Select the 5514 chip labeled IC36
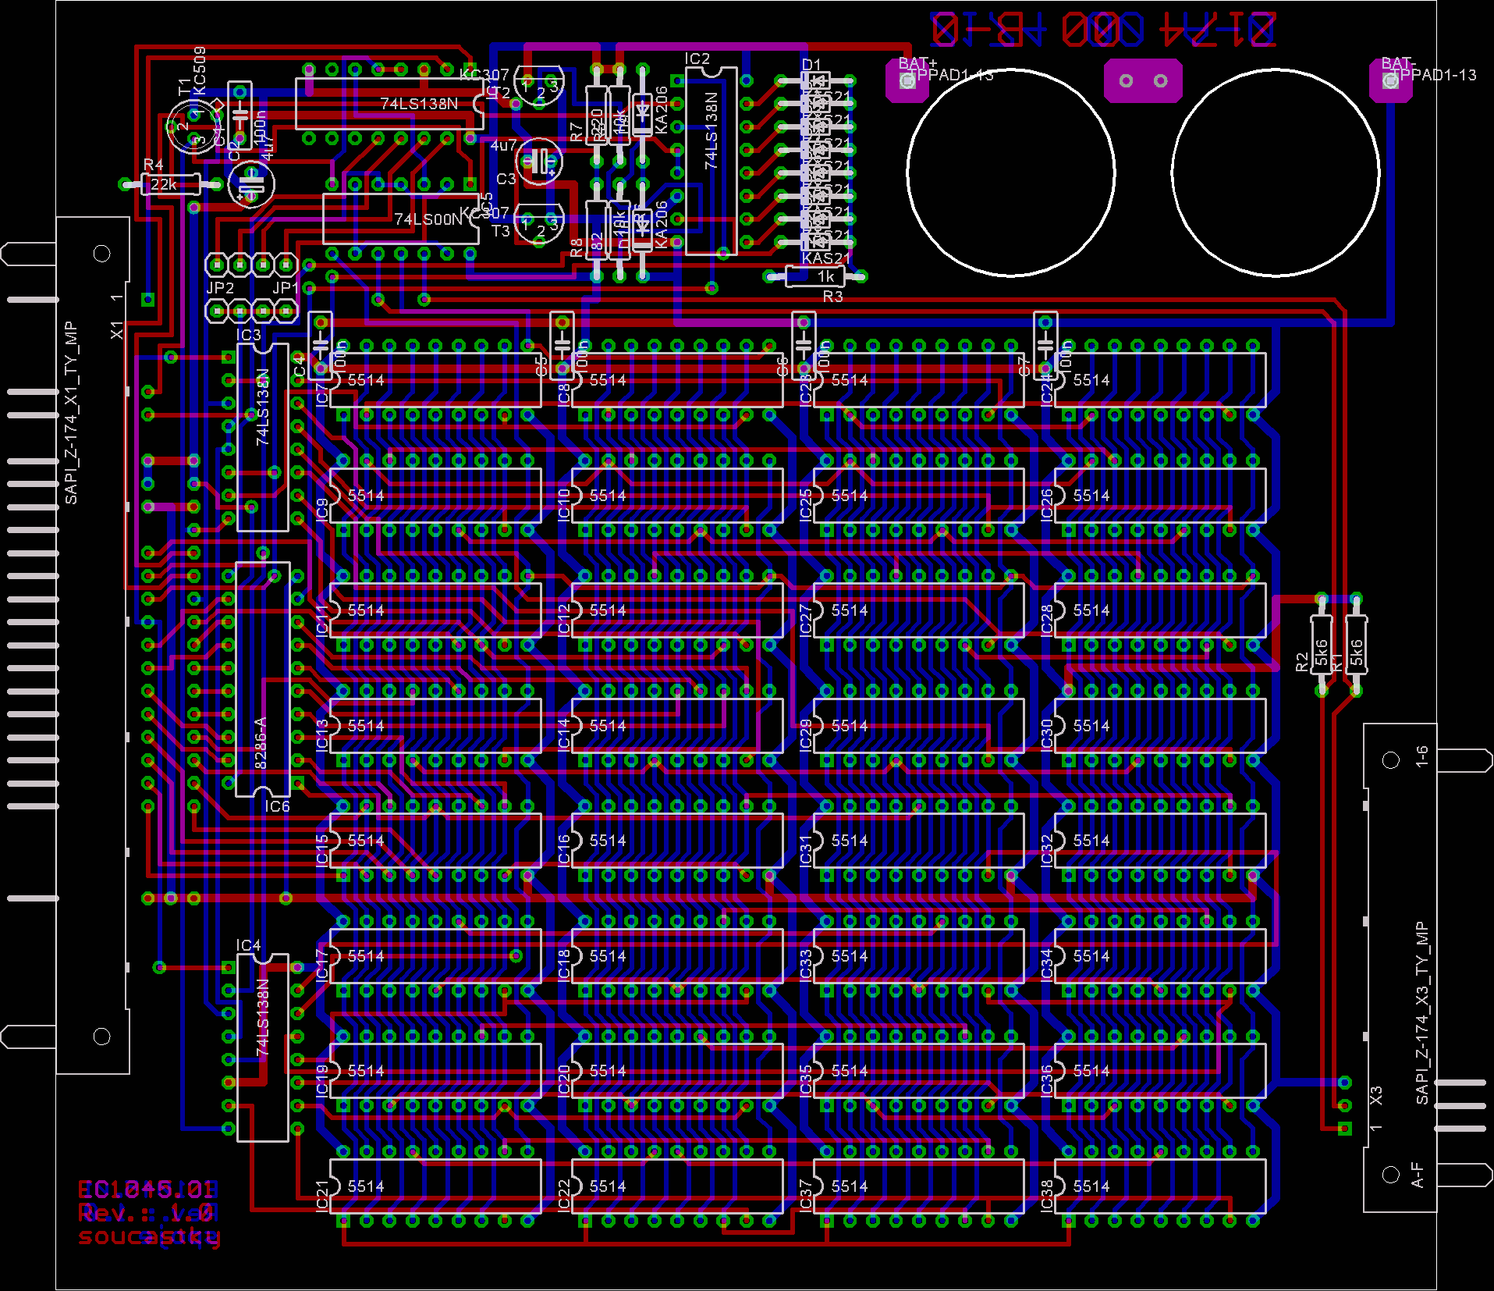The height and width of the screenshot is (1291, 1494). click(1160, 1071)
